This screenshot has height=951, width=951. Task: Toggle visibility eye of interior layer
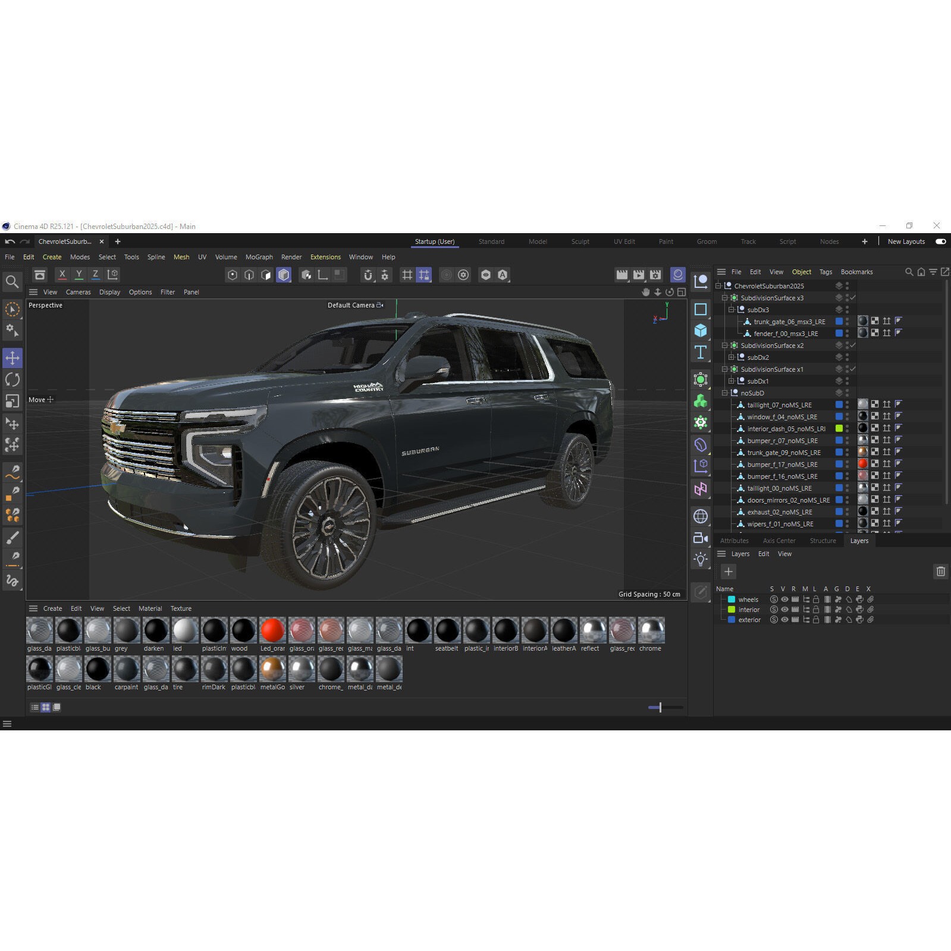pyautogui.click(x=784, y=610)
